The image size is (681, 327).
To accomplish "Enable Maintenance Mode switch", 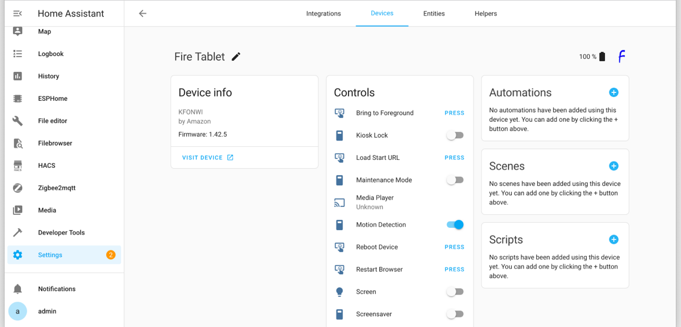I will click(x=455, y=180).
